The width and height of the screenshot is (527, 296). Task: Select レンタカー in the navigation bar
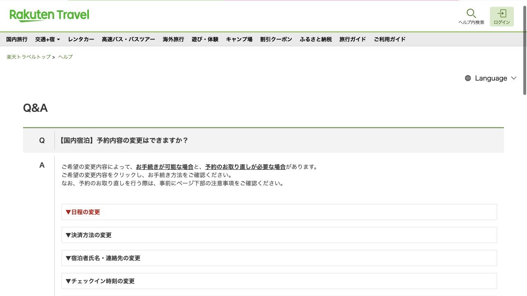[81, 39]
